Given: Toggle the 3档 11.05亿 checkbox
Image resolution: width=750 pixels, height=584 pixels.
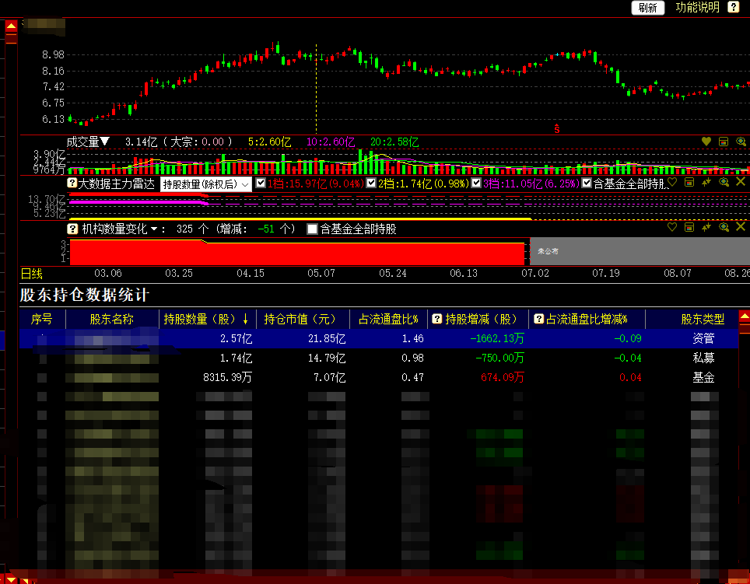Looking at the screenshot, I should coord(476,184).
